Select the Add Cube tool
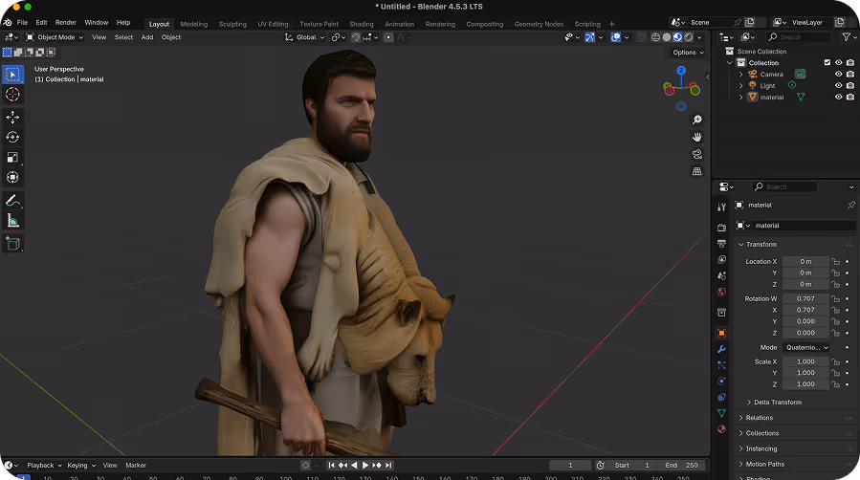 [x=12, y=244]
